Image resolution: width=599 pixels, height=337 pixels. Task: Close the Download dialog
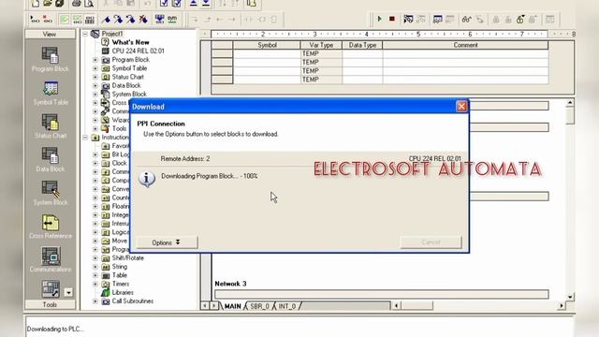[x=461, y=106]
